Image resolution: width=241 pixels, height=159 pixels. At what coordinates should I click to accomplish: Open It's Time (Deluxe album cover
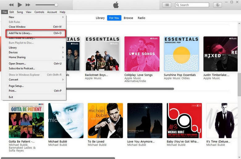coord(222,121)
